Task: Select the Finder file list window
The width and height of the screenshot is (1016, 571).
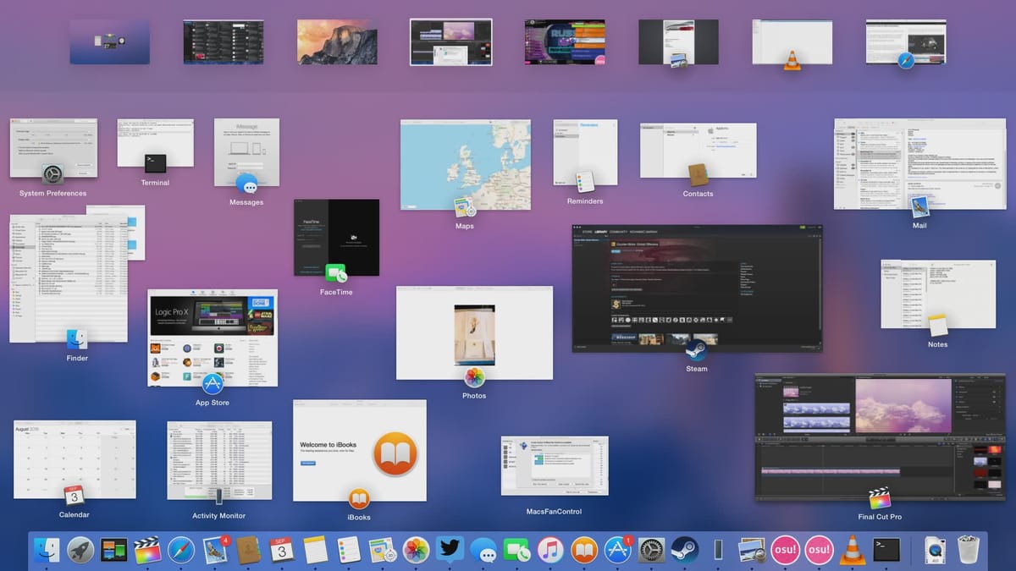Action: click(x=68, y=278)
